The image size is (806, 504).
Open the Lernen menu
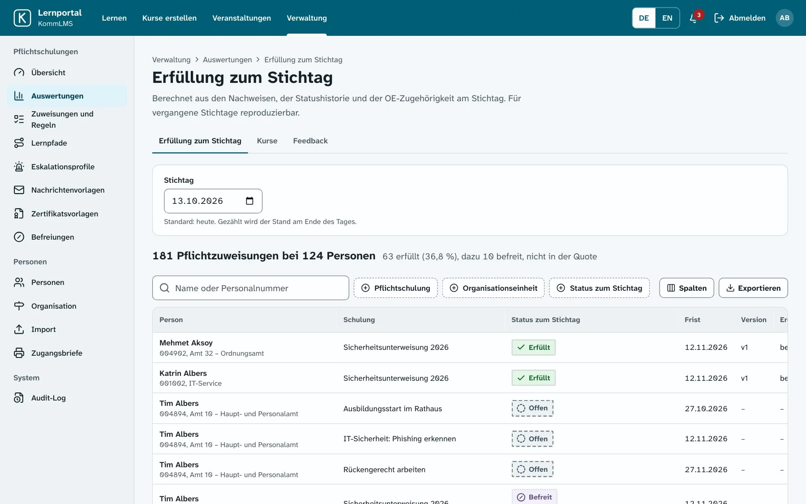pyautogui.click(x=114, y=18)
